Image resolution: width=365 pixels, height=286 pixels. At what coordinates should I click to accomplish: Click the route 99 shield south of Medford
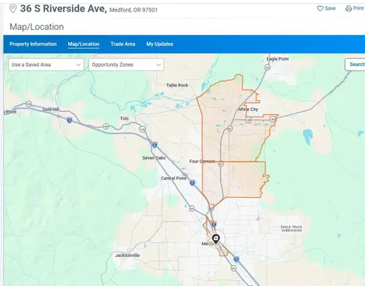coord(233,268)
